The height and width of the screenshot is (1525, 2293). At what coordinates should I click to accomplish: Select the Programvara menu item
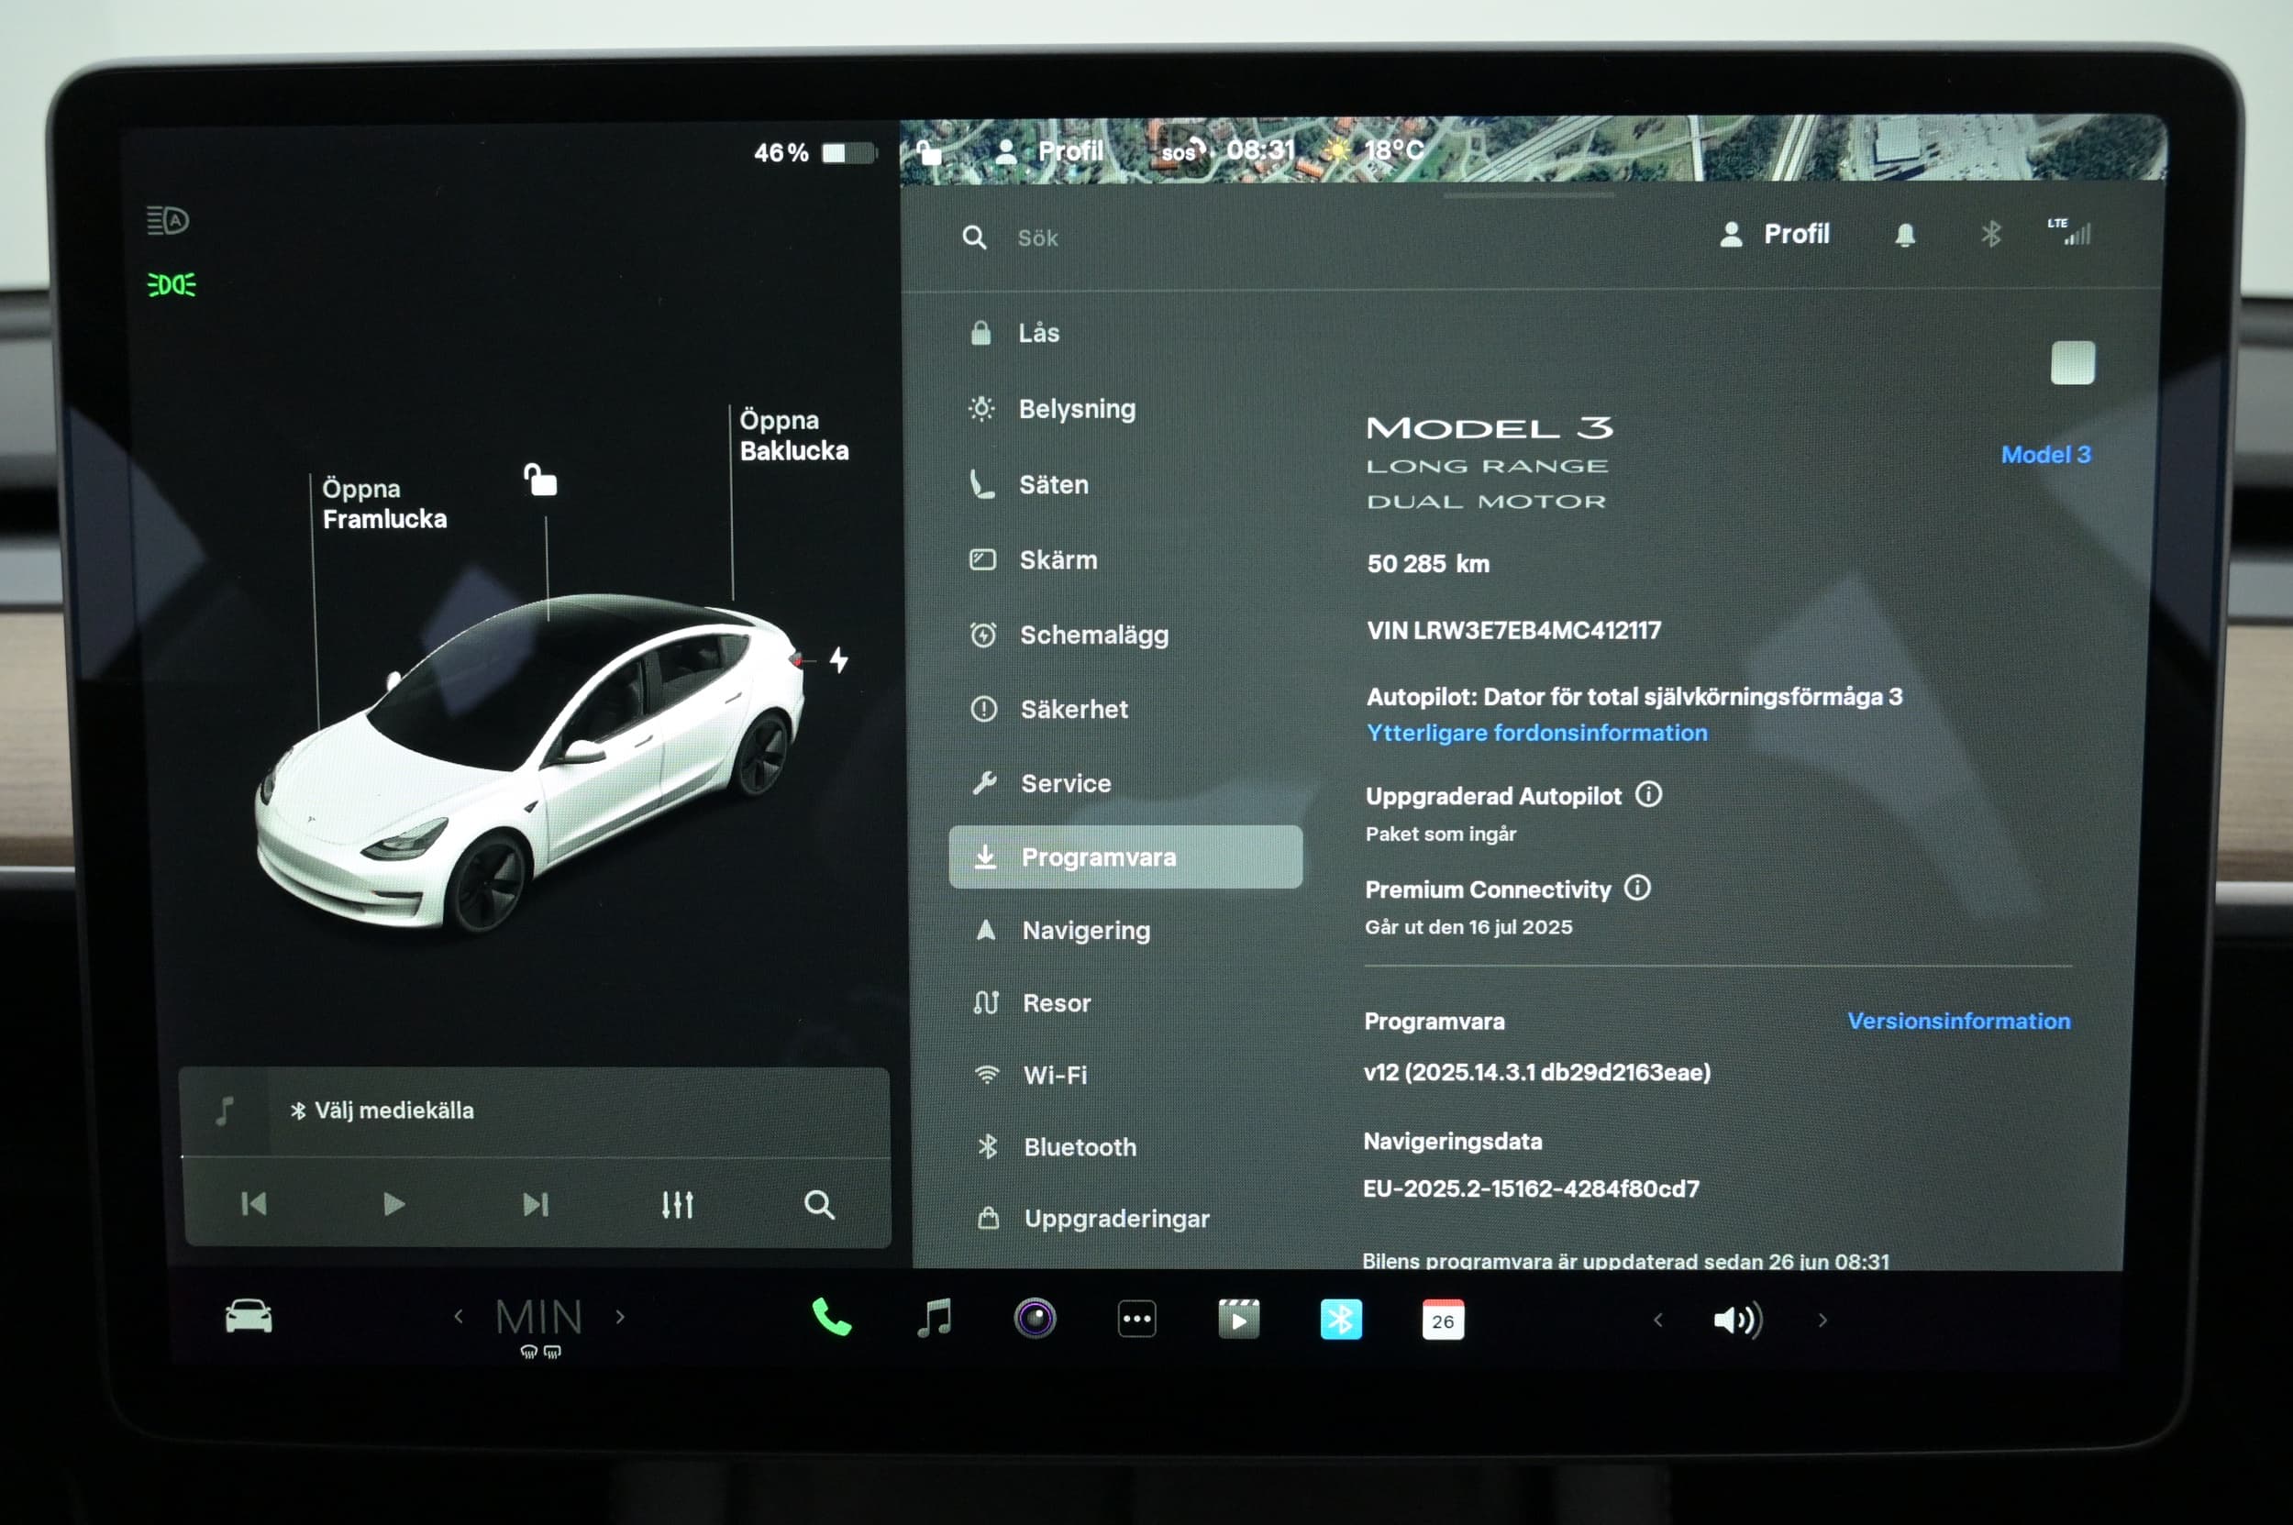[1125, 856]
